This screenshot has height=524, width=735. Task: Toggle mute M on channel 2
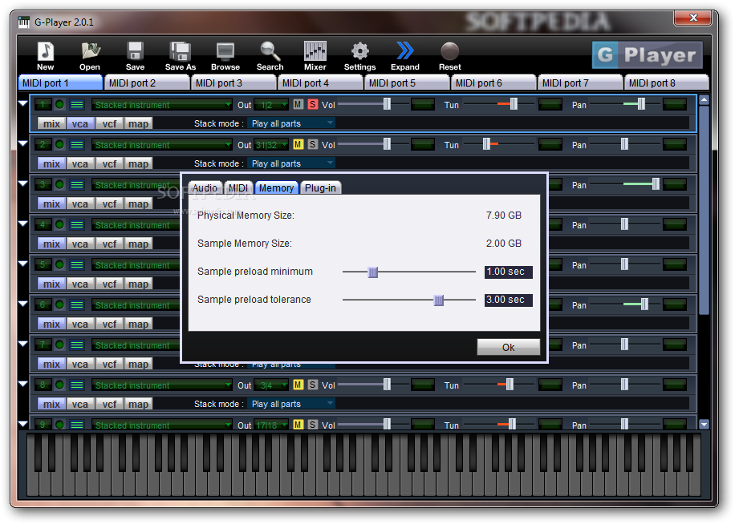tap(298, 144)
